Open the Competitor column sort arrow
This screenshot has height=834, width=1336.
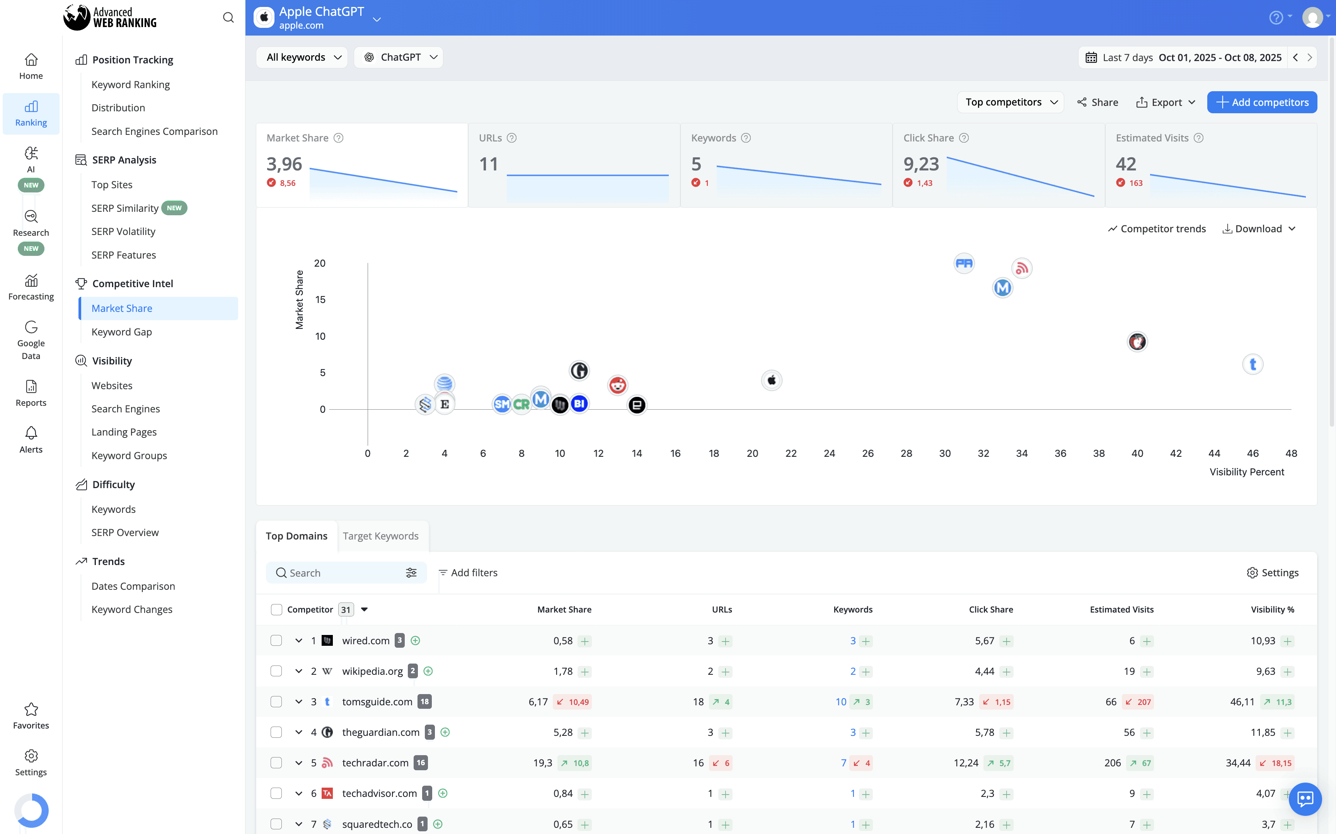[x=364, y=609]
